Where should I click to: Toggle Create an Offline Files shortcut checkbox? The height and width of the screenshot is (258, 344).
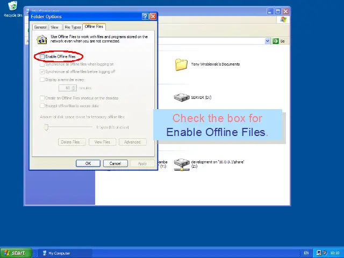click(43, 98)
